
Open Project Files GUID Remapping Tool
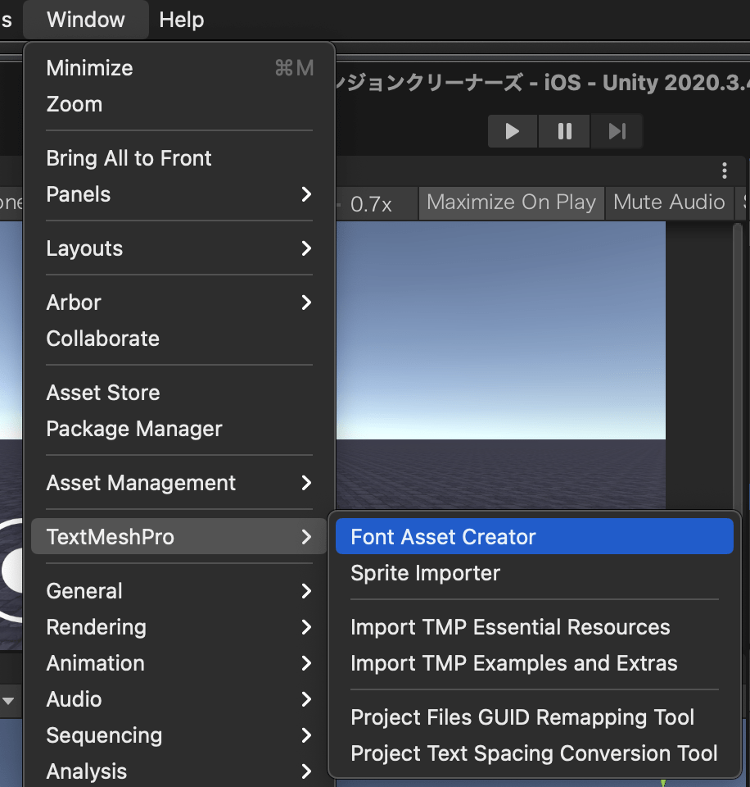535,718
